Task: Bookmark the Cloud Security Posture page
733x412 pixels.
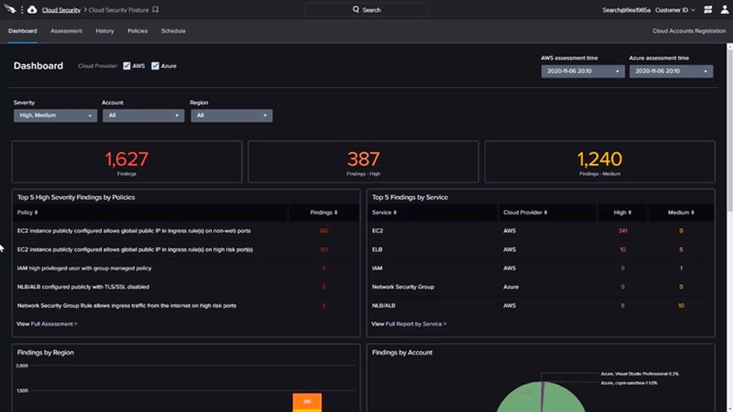Action: coord(155,10)
